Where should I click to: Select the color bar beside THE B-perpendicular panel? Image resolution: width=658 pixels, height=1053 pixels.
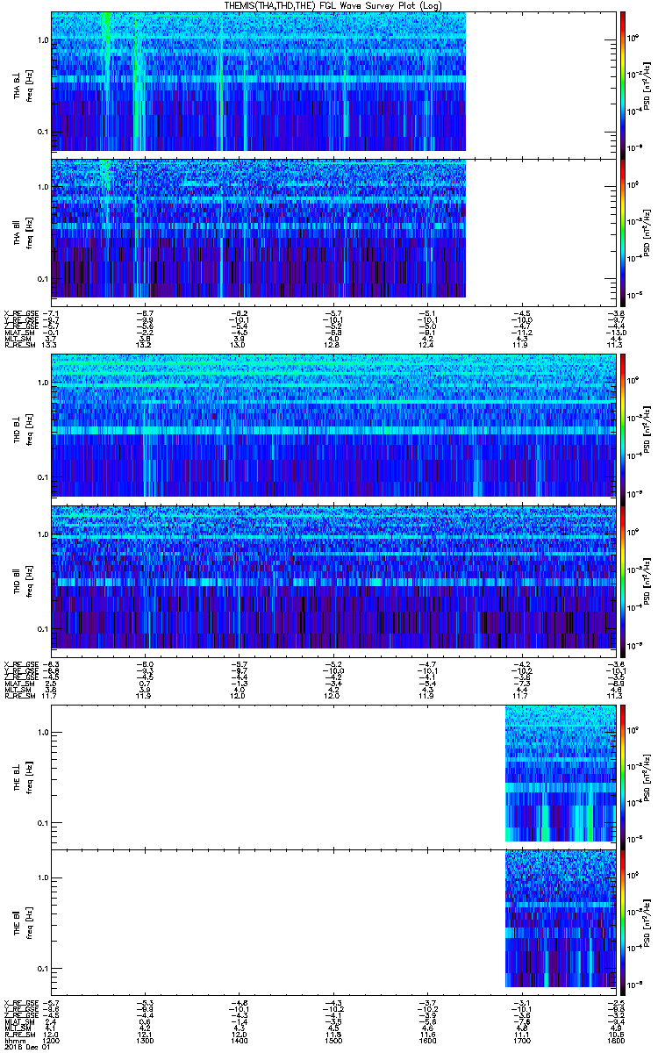623,773
